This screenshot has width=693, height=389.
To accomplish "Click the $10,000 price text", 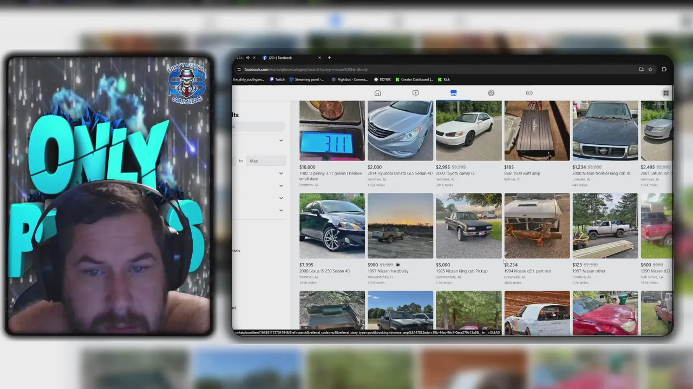I will tap(307, 167).
